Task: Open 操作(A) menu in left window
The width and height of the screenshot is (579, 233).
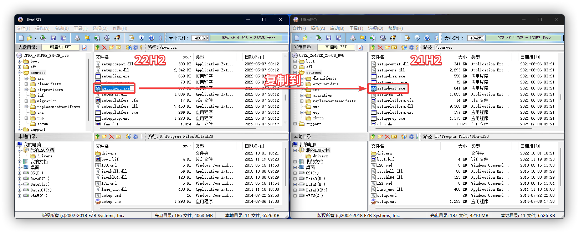Action: pyautogui.click(x=42, y=28)
